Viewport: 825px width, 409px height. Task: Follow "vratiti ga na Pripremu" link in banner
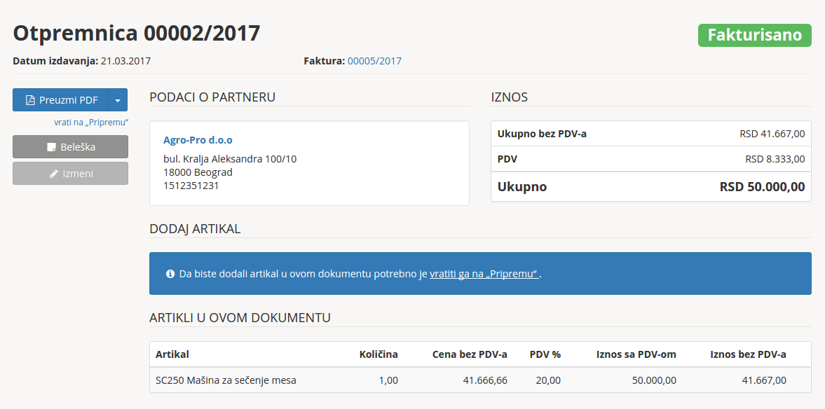click(x=484, y=274)
